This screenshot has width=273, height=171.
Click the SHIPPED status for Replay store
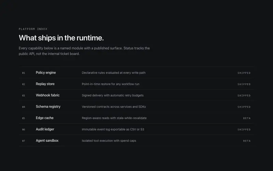[x=244, y=84]
